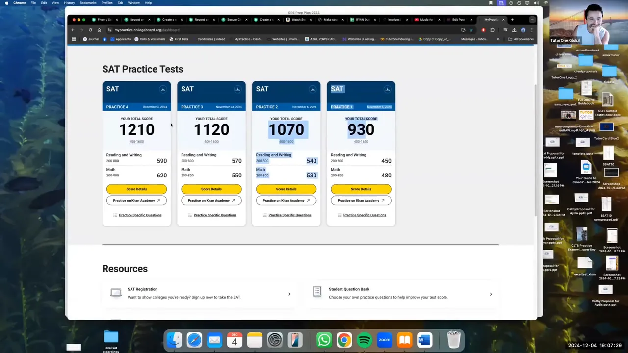Open the Calls & Voicemails bookmark

pyautogui.click(x=150, y=39)
